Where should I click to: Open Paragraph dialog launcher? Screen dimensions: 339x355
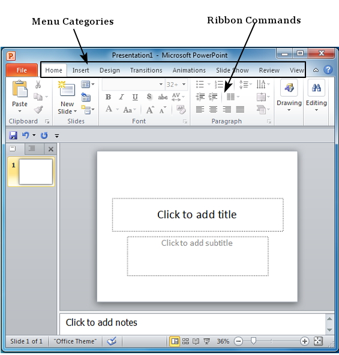coord(269,122)
